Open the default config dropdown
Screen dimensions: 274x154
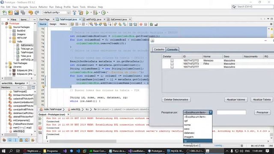click(x=57, y=12)
